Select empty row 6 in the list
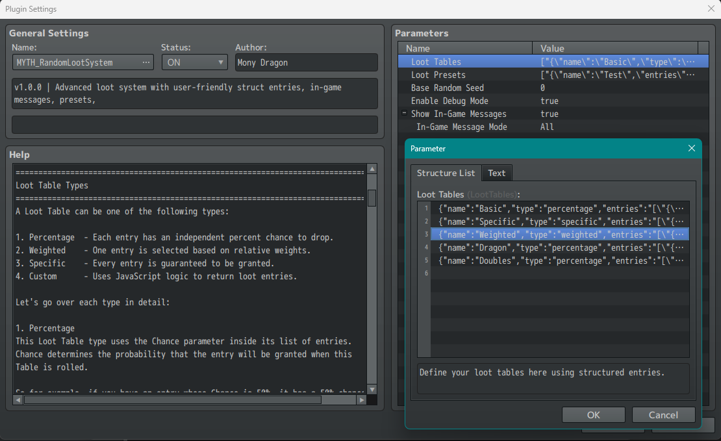The height and width of the screenshot is (441, 721). click(x=560, y=273)
